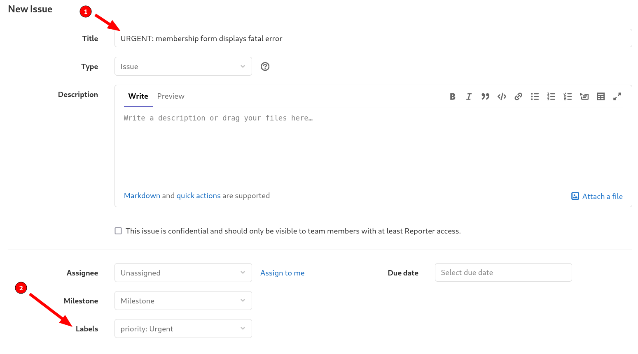Viewport: 638px width, 354px height.
Task: Click in the description text area
Action: coord(373,146)
